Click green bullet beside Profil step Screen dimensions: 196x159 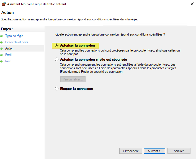2,55
